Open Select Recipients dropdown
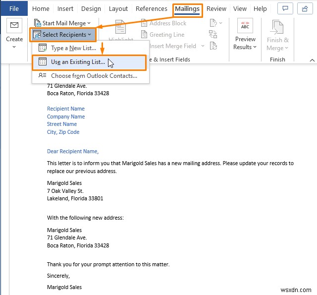 coord(62,35)
